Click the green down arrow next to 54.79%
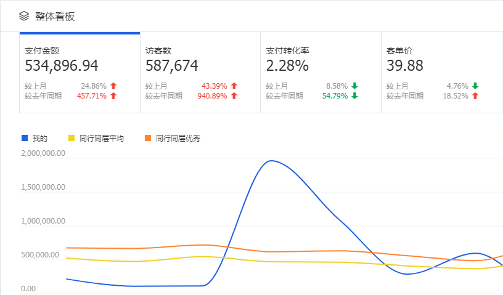 click(354, 95)
